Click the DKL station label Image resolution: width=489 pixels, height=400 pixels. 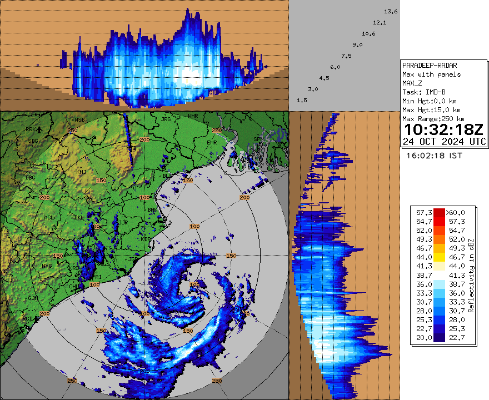[79, 217]
